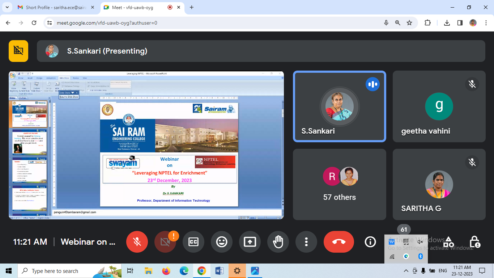Click the yellow icon beside the presenter banner
Viewport: 494px width, 278px height.
coord(18,51)
